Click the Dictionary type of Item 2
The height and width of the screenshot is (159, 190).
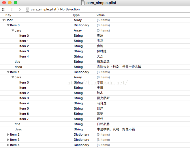tap(81, 135)
